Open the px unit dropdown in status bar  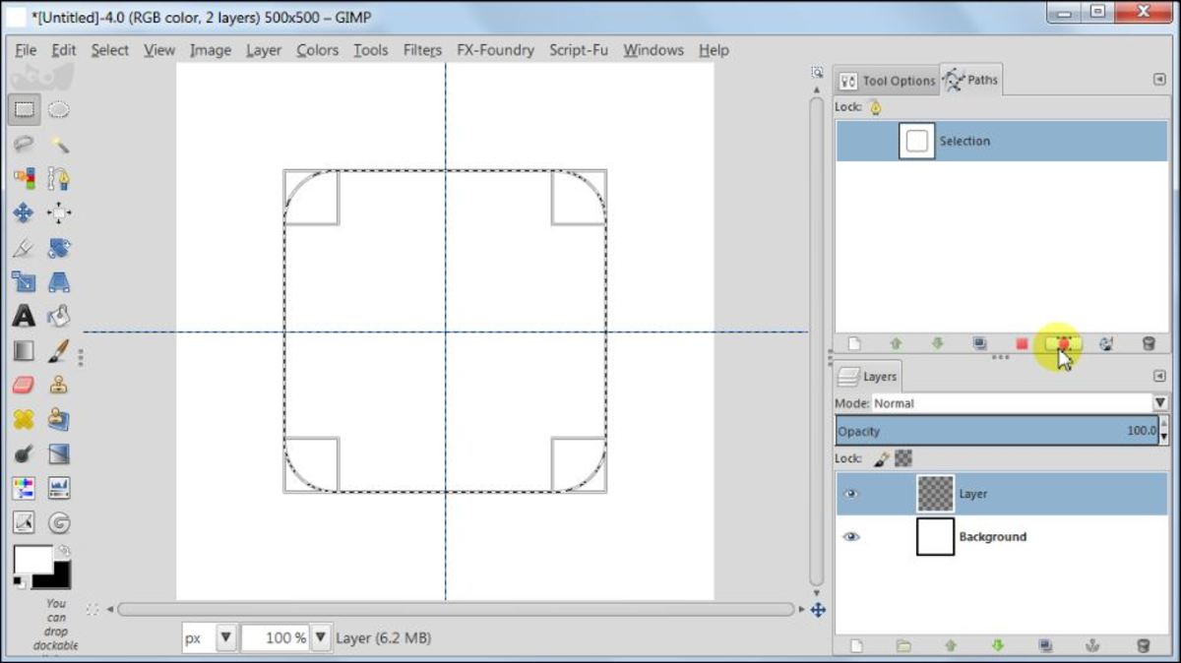[225, 637]
